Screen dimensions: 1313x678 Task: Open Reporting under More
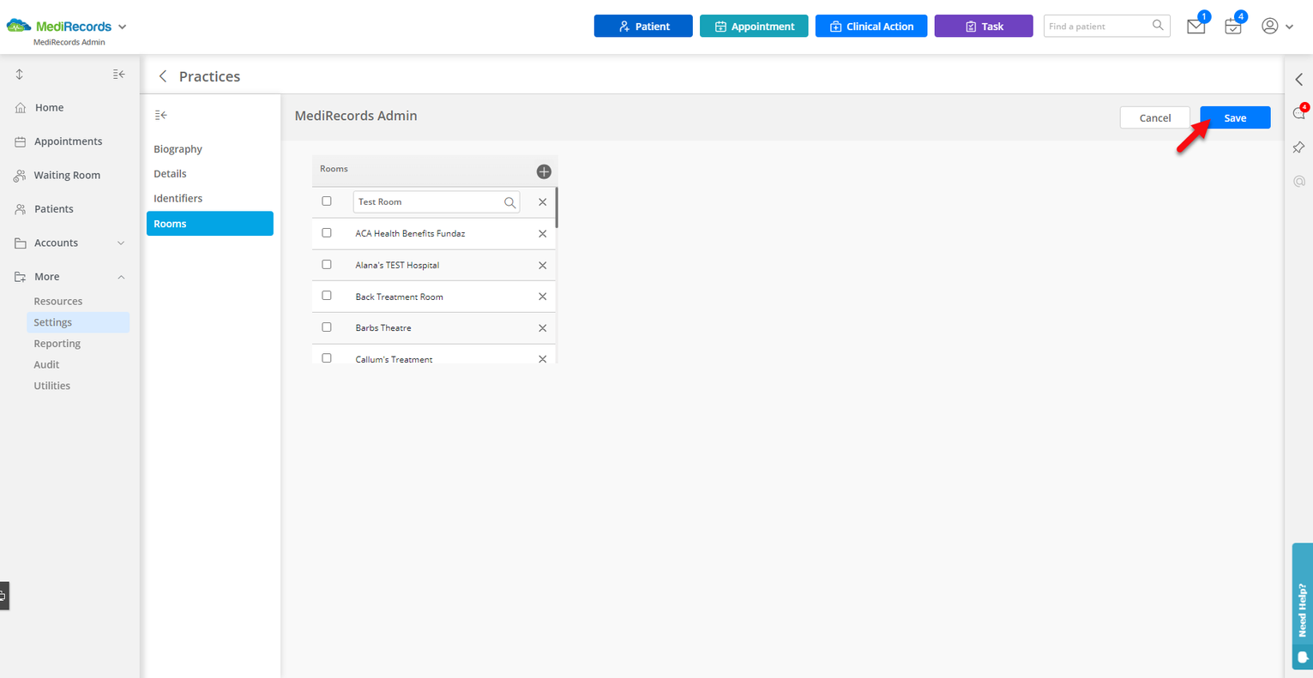click(x=57, y=344)
